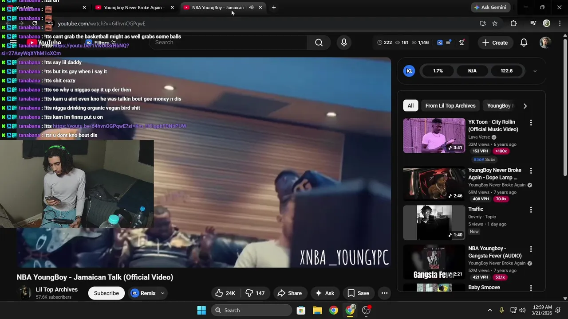
Task: Click the YouTube search field
Action: pyautogui.click(x=229, y=43)
